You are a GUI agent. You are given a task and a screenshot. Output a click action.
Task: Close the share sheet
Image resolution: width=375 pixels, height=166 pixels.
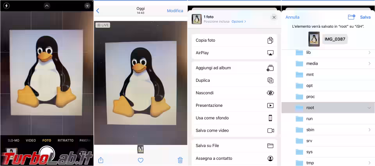pyautogui.click(x=274, y=17)
